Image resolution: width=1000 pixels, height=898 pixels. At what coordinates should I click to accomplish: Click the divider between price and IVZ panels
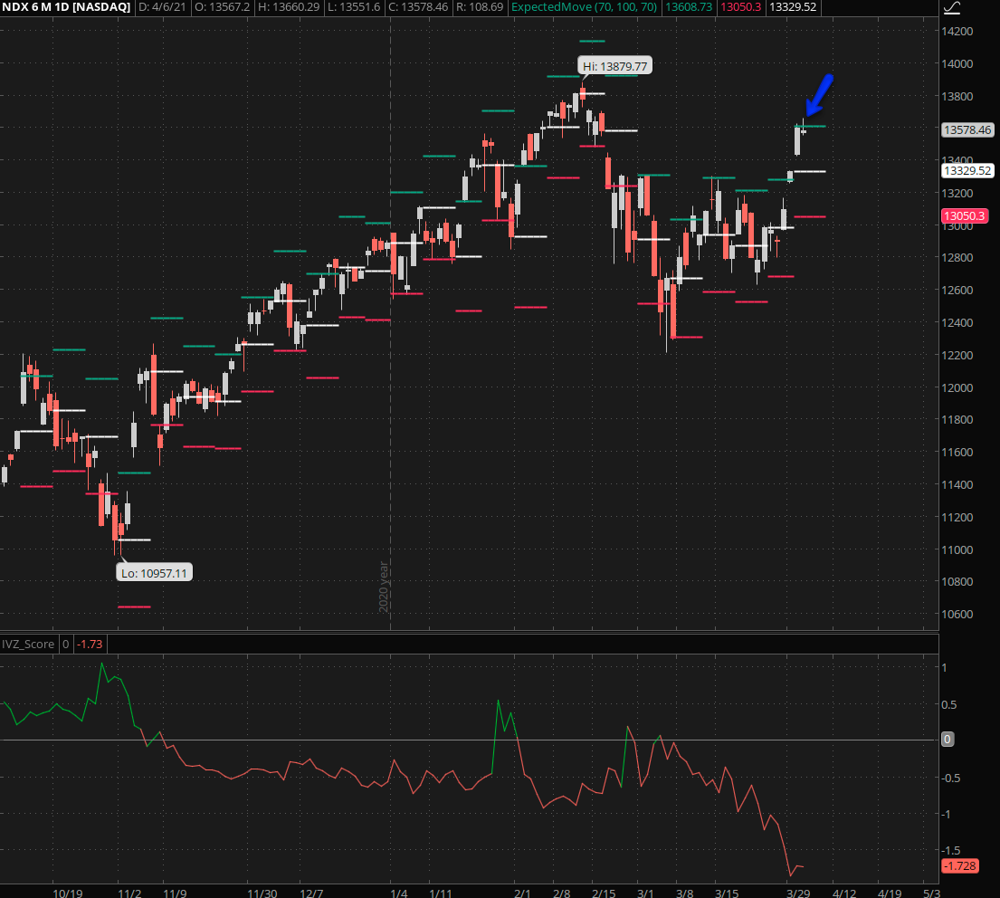coord(471,632)
